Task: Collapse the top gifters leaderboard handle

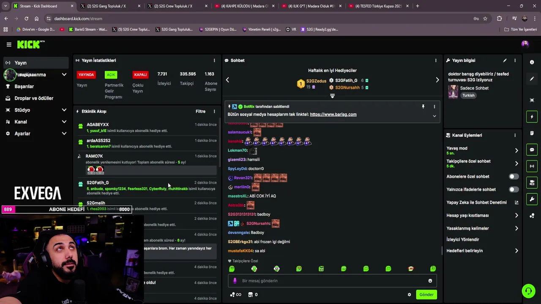Action: [x=332, y=96]
